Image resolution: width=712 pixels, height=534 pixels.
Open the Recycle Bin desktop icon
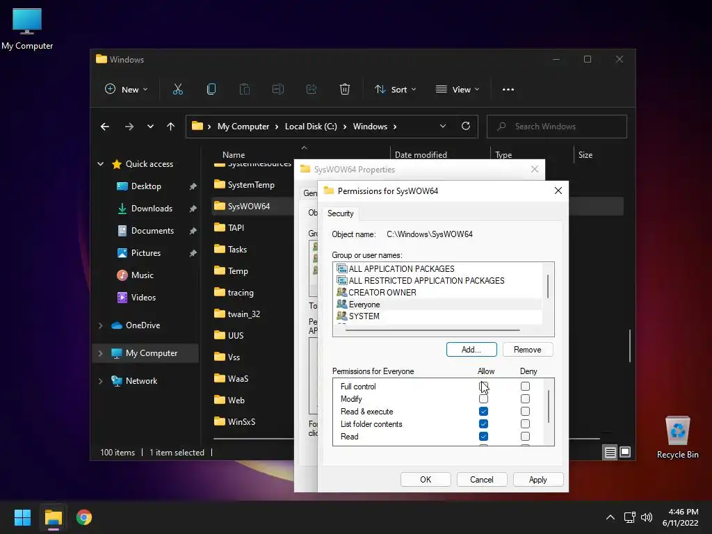pyautogui.click(x=677, y=437)
